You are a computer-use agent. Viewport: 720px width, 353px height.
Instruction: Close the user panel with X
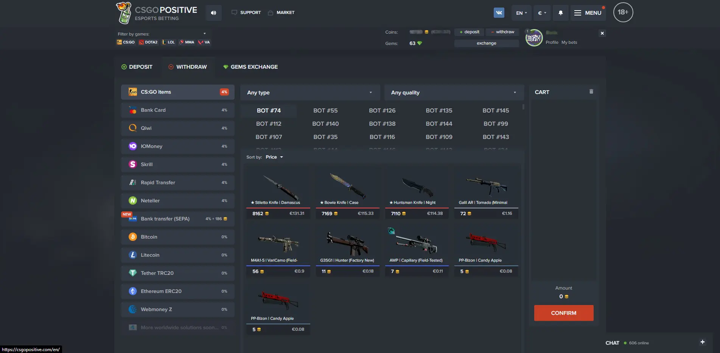click(602, 33)
